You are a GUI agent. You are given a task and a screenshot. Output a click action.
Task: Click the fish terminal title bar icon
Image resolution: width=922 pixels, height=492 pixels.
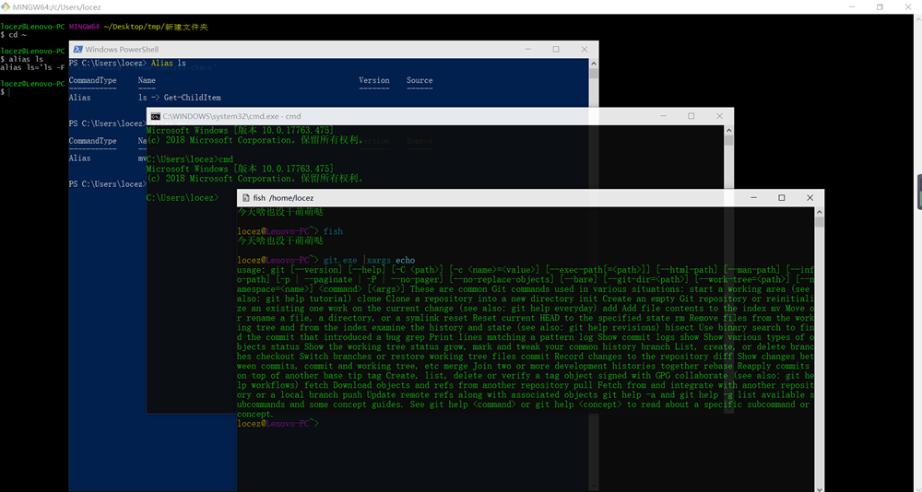(244, 198)
